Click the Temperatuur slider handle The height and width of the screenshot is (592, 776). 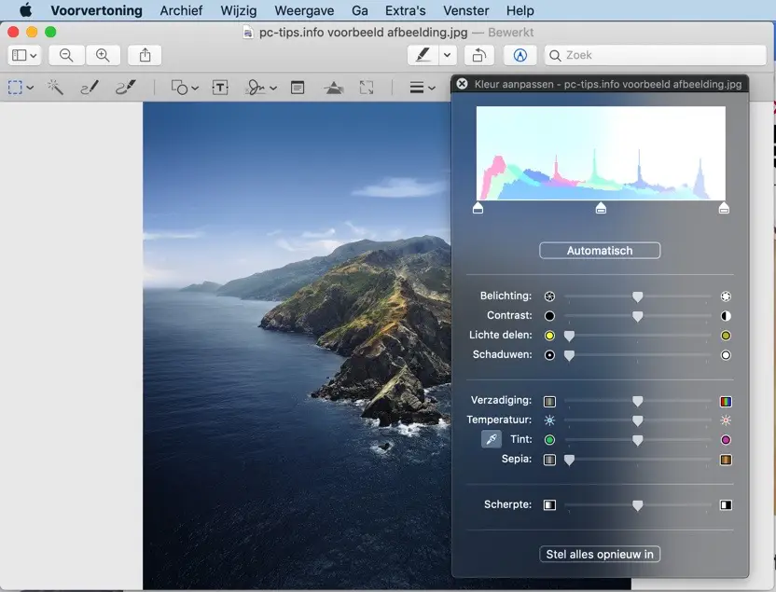tap(637, 420)
